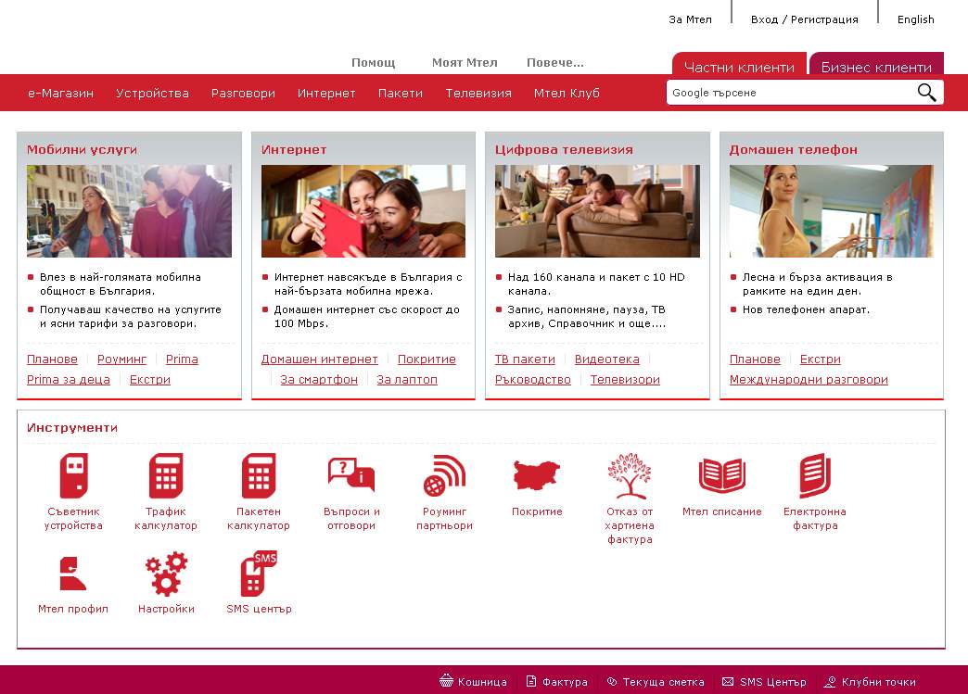The width and height of the screenshot is (968, 694).
Task: Open Текуща сметка in footer bar
Action: pos(655,682)
